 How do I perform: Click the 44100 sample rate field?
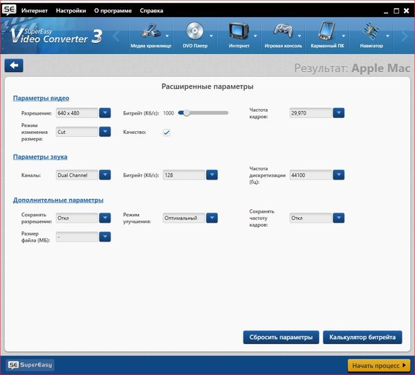tap(311, 175)
